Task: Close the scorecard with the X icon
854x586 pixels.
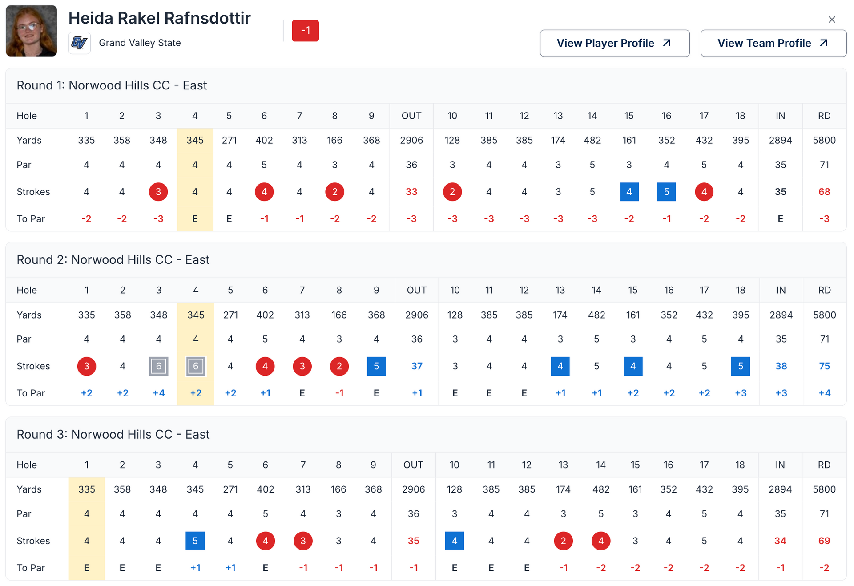Action: 831,20
